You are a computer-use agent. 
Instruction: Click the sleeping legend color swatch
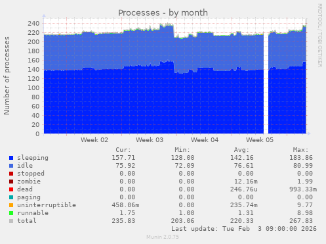pos(11,158)
